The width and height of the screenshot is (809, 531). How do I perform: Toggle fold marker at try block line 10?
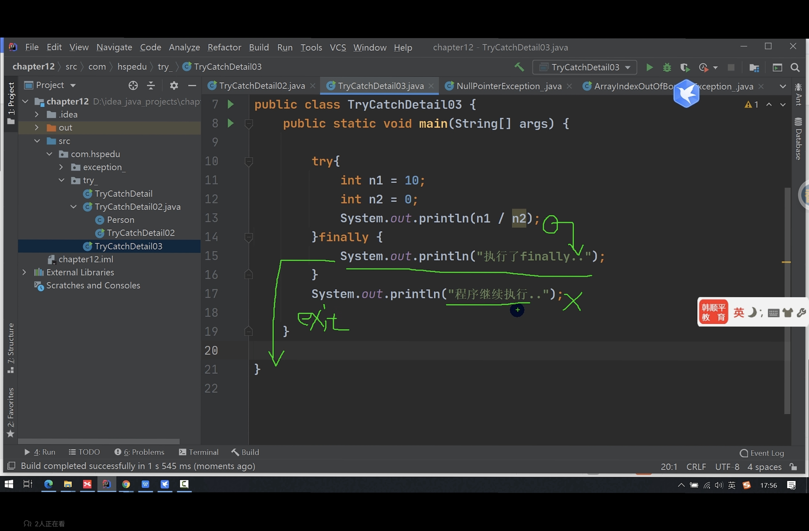click(x=249, y=160)
